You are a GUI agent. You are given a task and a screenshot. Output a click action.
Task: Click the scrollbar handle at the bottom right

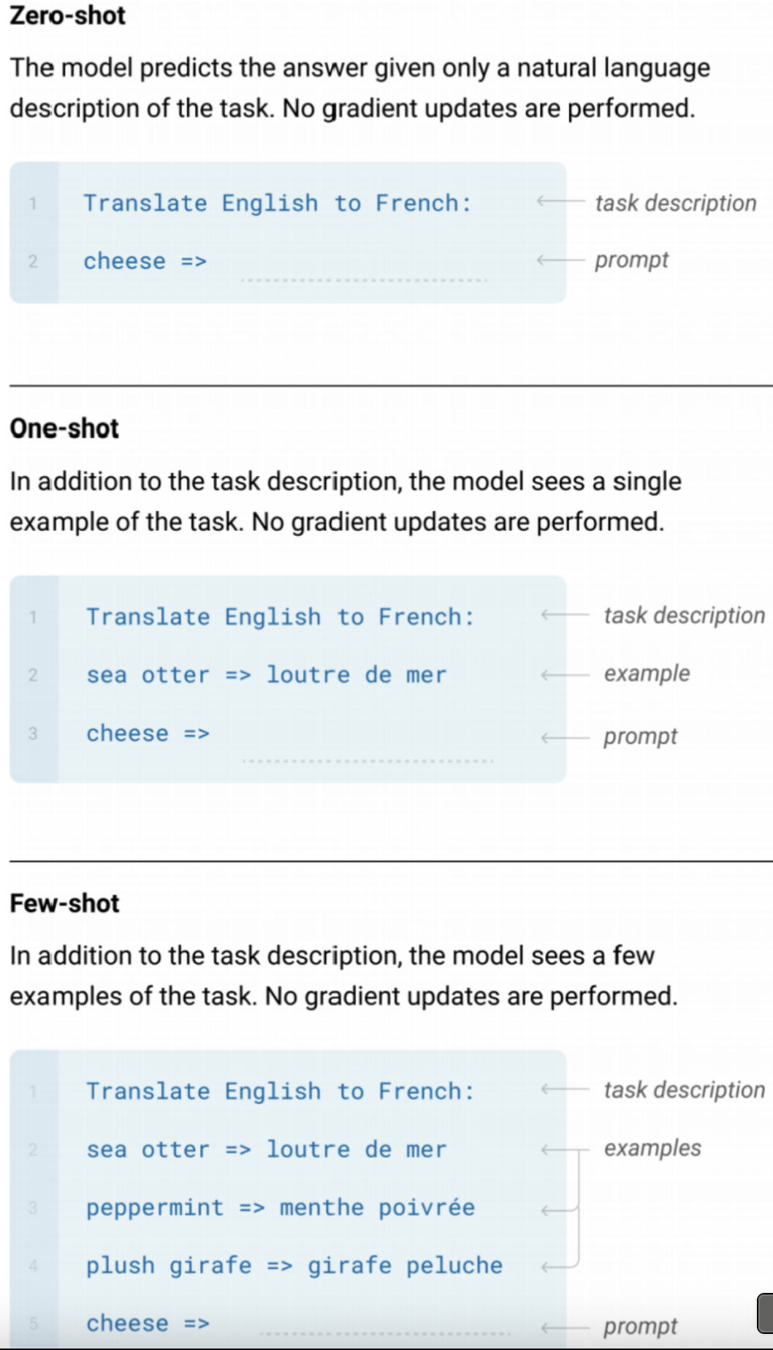point(765,1313)
